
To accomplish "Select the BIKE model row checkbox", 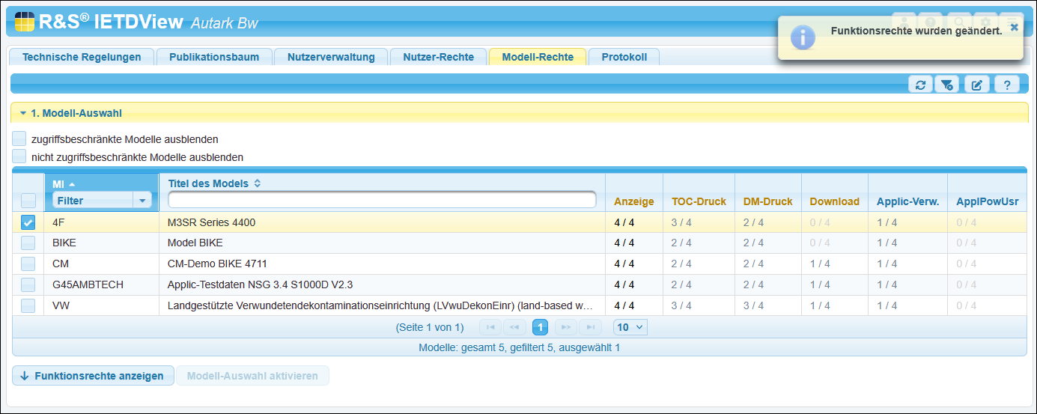I will click(28, 243).
